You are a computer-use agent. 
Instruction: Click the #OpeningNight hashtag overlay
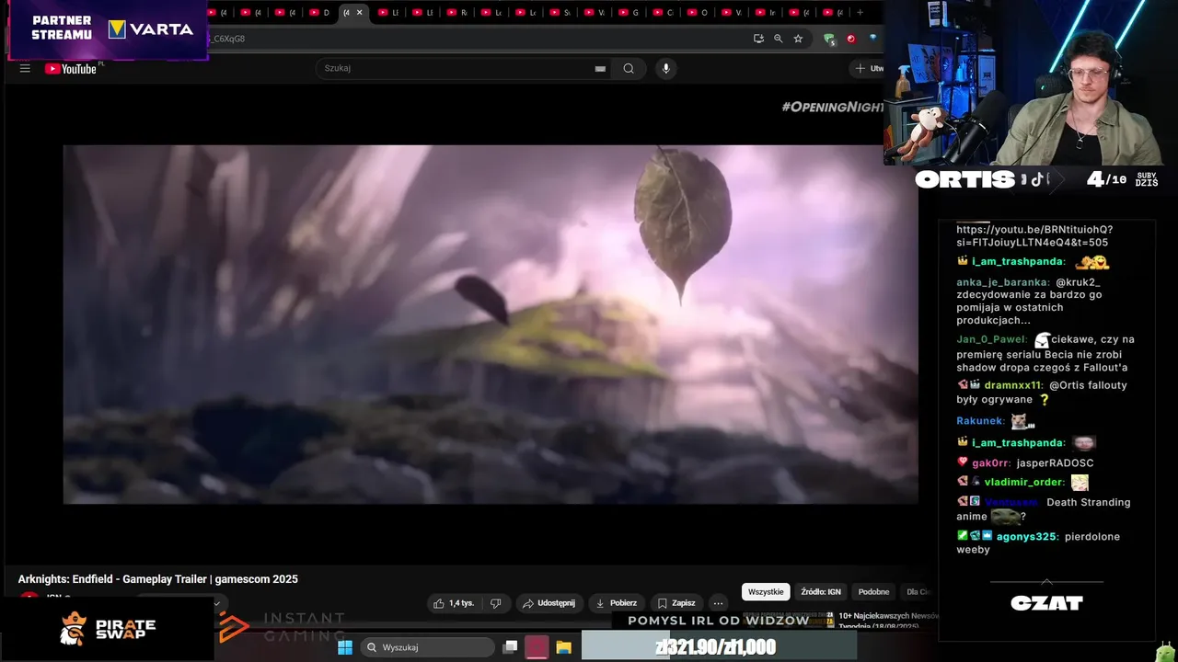(x=832, y=107)
